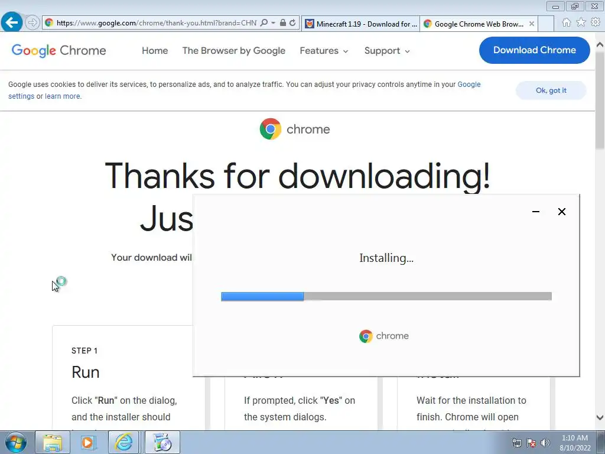The height and width of the screenshot is (454, 605).
Task: Dismiss the cookie notice with Ok, got it
Action: coord(551,90)
